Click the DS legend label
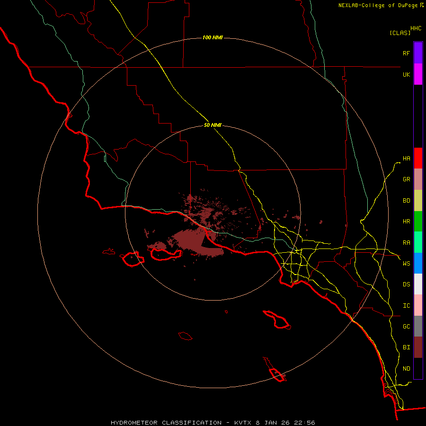Viewport: 426px width, 426px height. [x=407, y=284]
